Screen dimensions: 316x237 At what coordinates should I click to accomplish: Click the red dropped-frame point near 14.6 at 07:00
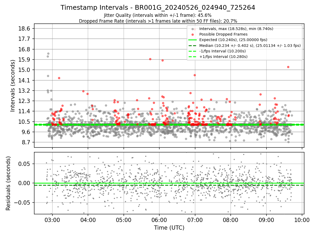pos(195,75)
